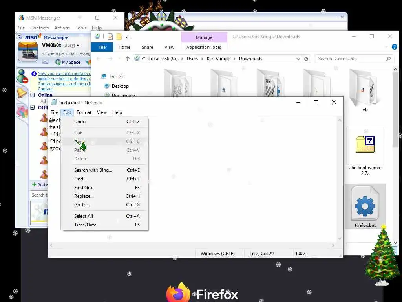Open the Application Tools tab
Viewport: 402px width, 302px height.
(x=204, y=47)
